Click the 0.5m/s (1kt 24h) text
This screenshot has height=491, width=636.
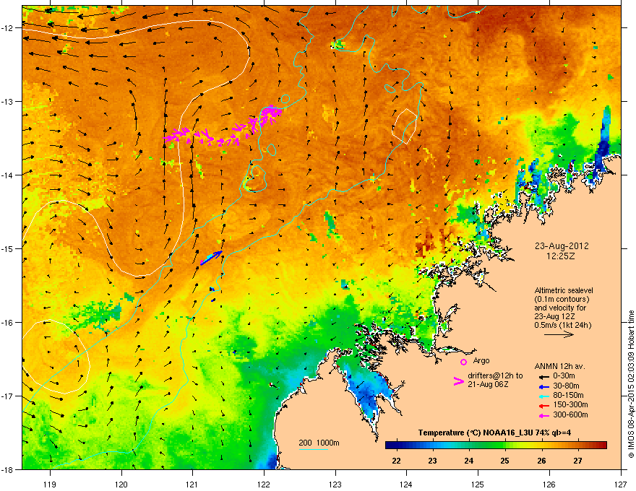562,326
